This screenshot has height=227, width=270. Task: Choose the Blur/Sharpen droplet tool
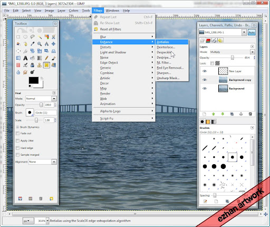coord(18,72)
